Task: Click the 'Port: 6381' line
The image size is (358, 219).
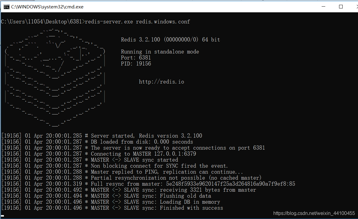Action: tap(136, 58)
